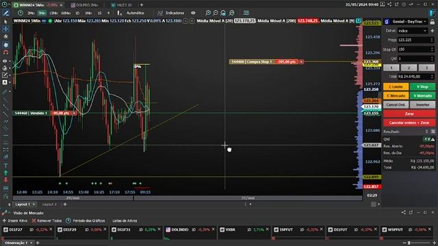Viewport: 438px width, 246px height.
Task: Add a new layout with plus
Action: [65, 204]
